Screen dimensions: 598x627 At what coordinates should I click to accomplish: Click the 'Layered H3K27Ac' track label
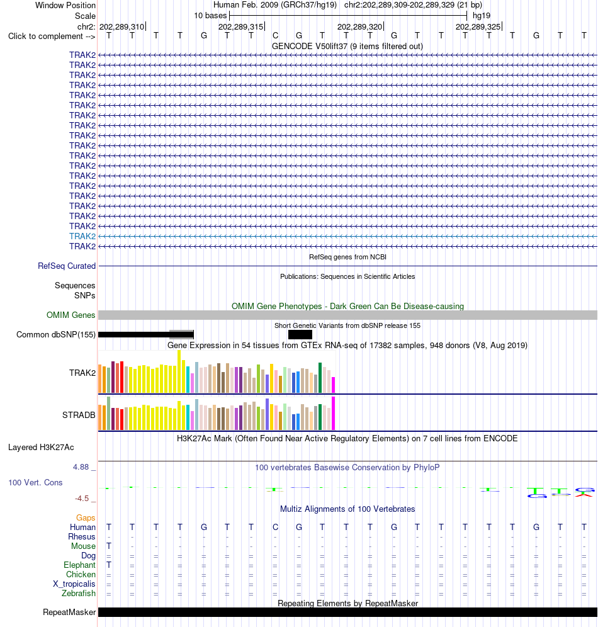(41, 448)
